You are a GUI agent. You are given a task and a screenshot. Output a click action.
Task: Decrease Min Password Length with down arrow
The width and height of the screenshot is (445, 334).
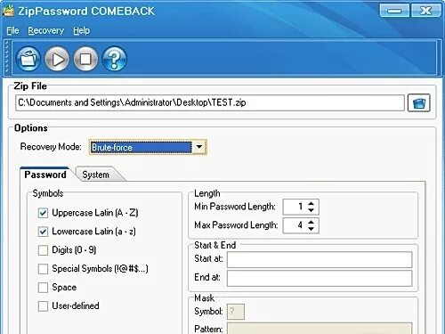tap(311, 210)
